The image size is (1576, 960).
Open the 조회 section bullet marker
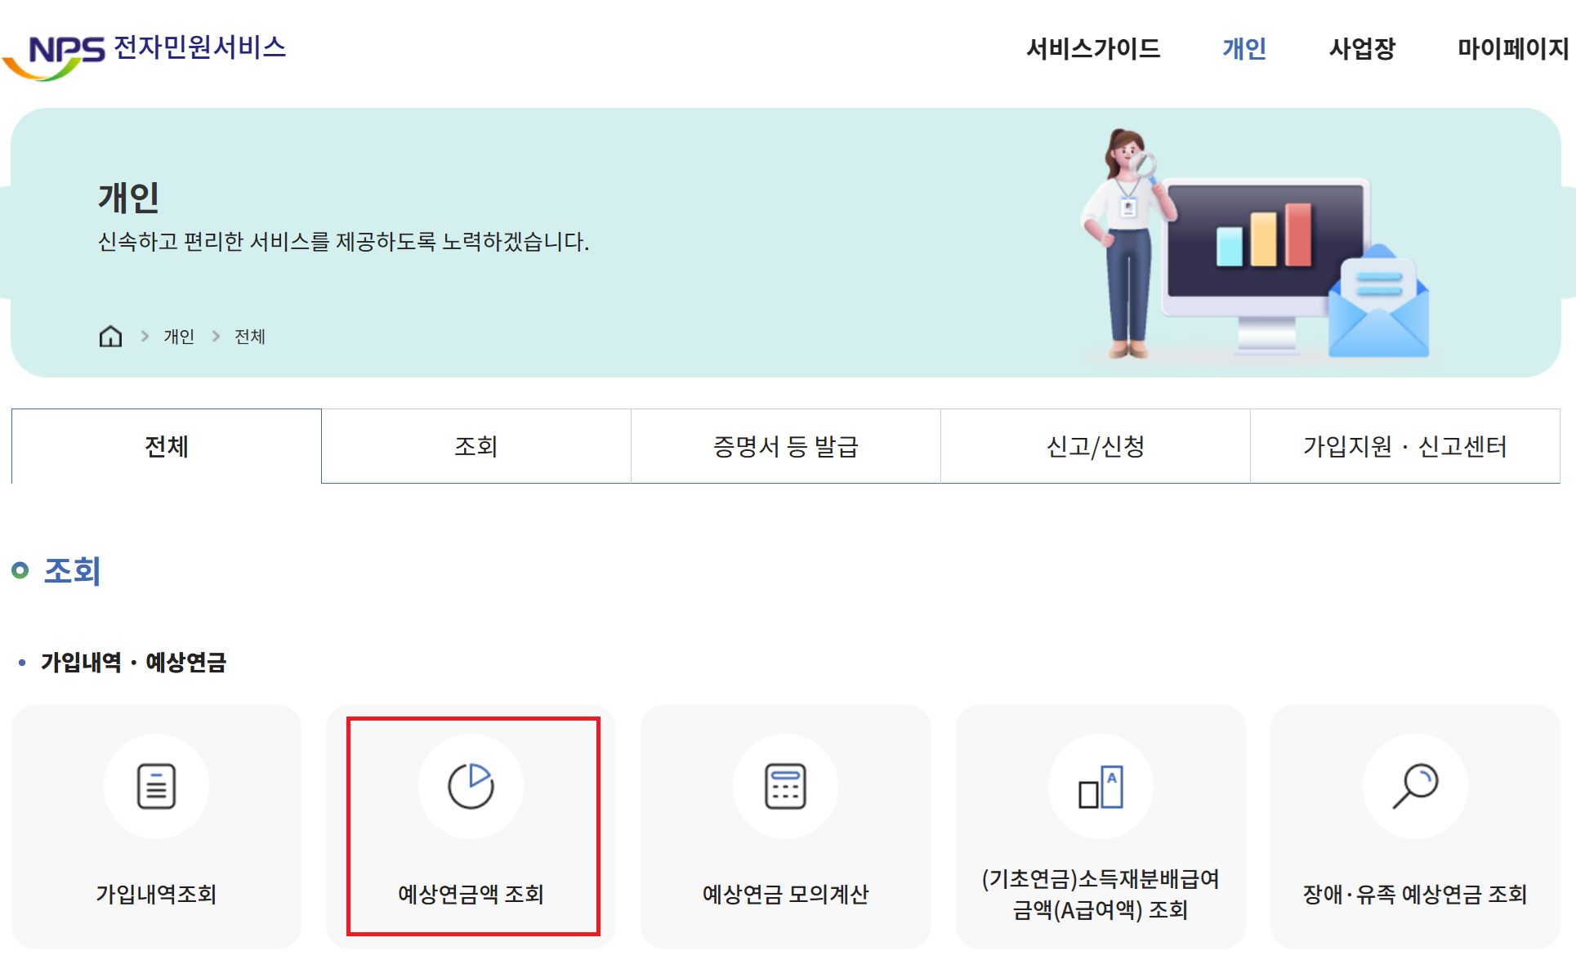tap(20, 570)
